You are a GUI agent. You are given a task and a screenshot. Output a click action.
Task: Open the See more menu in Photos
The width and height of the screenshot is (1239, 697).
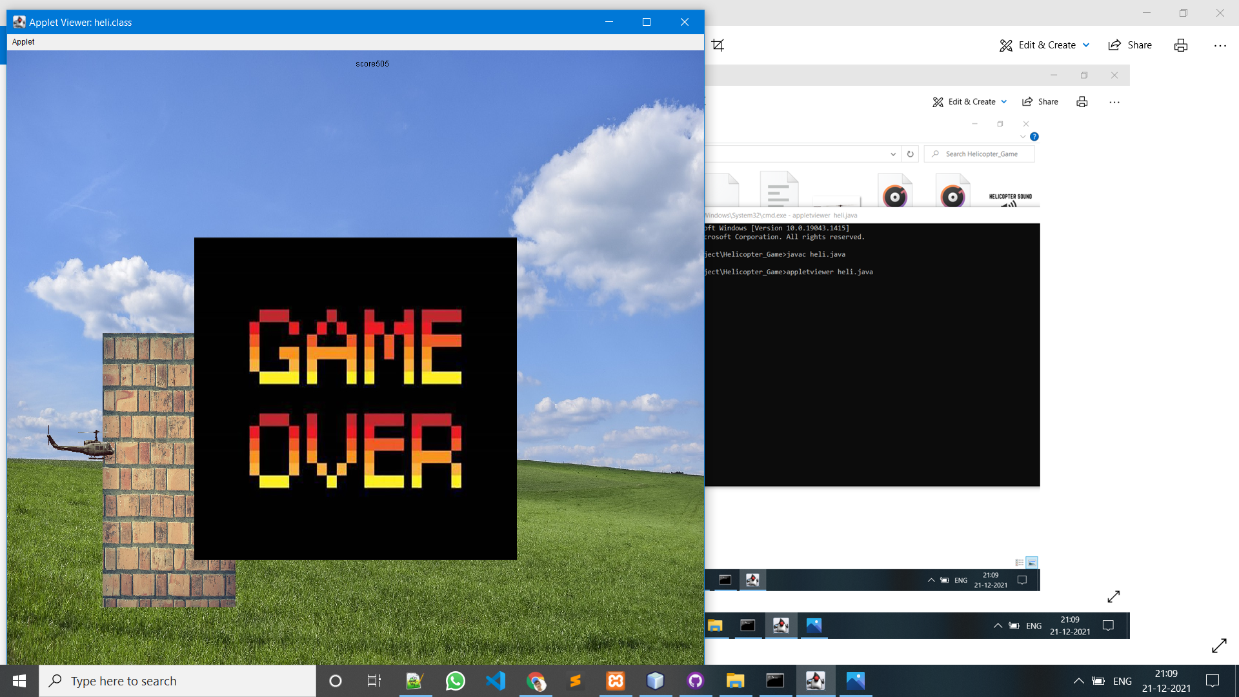[1220, 45]
